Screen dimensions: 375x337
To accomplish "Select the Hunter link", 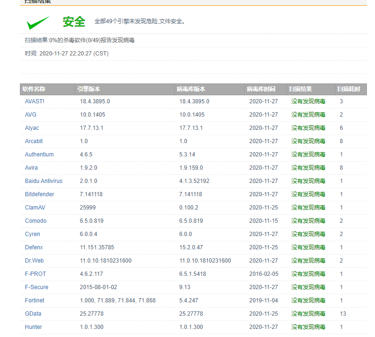I will tap(34, 327).
